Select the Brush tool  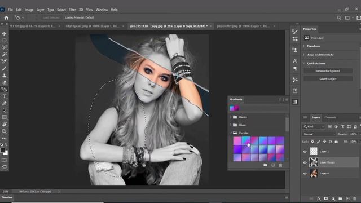pos(4,68)
